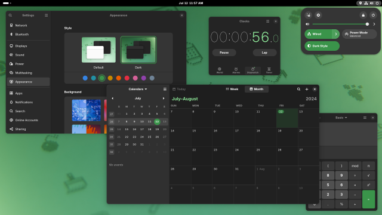Select July 24 in mini calendar

pyautogui.click(x=142, y=137)
